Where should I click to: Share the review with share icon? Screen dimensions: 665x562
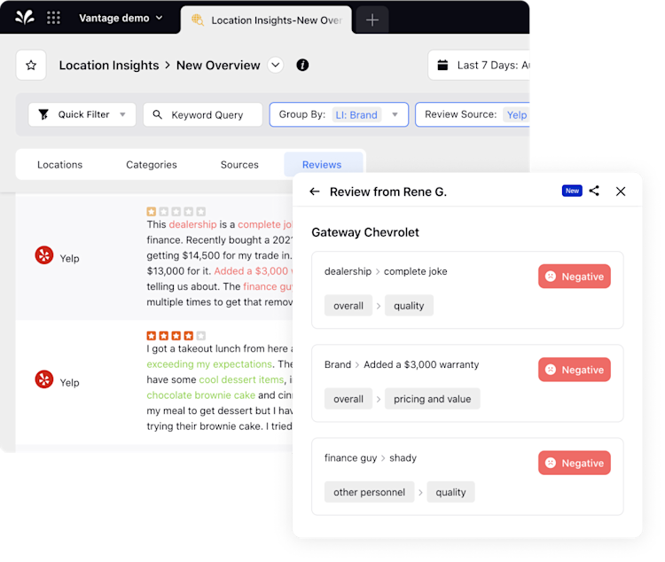[x=594, y=191]
